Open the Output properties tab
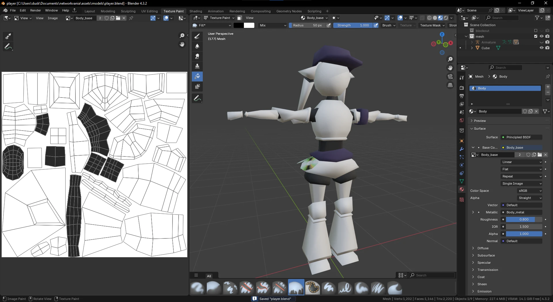Viewport: 553px width, 302px height. (x=462, y=96)
